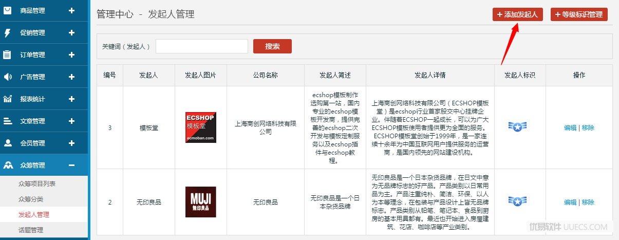The height and width of the screenshot is (240, 619).
Task: Click the 促销管理 lightning bolt icon
Action: (x=8, y=32)
